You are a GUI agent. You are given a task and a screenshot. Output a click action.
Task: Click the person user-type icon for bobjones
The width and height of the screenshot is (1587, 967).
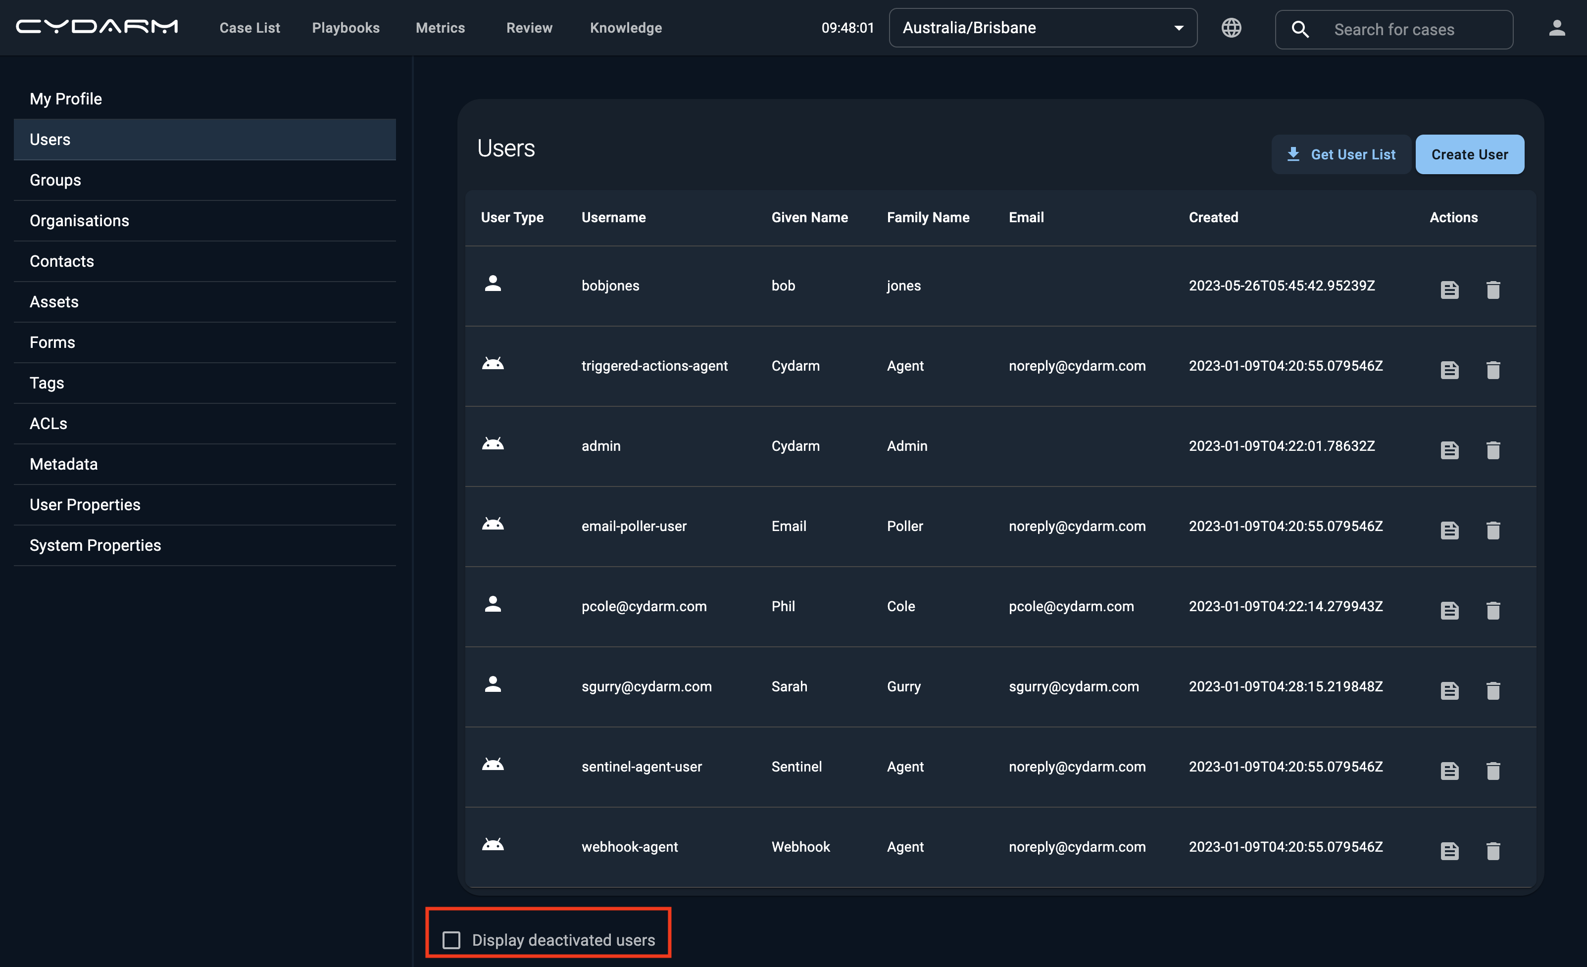(x=493, y=283)
